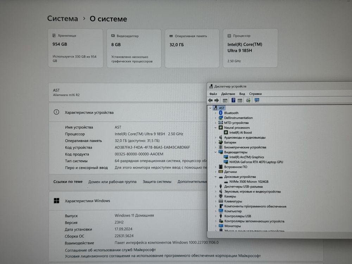Click the Камеры camera icon
Viewport: 352px width, 264px height.
(221, 196)
